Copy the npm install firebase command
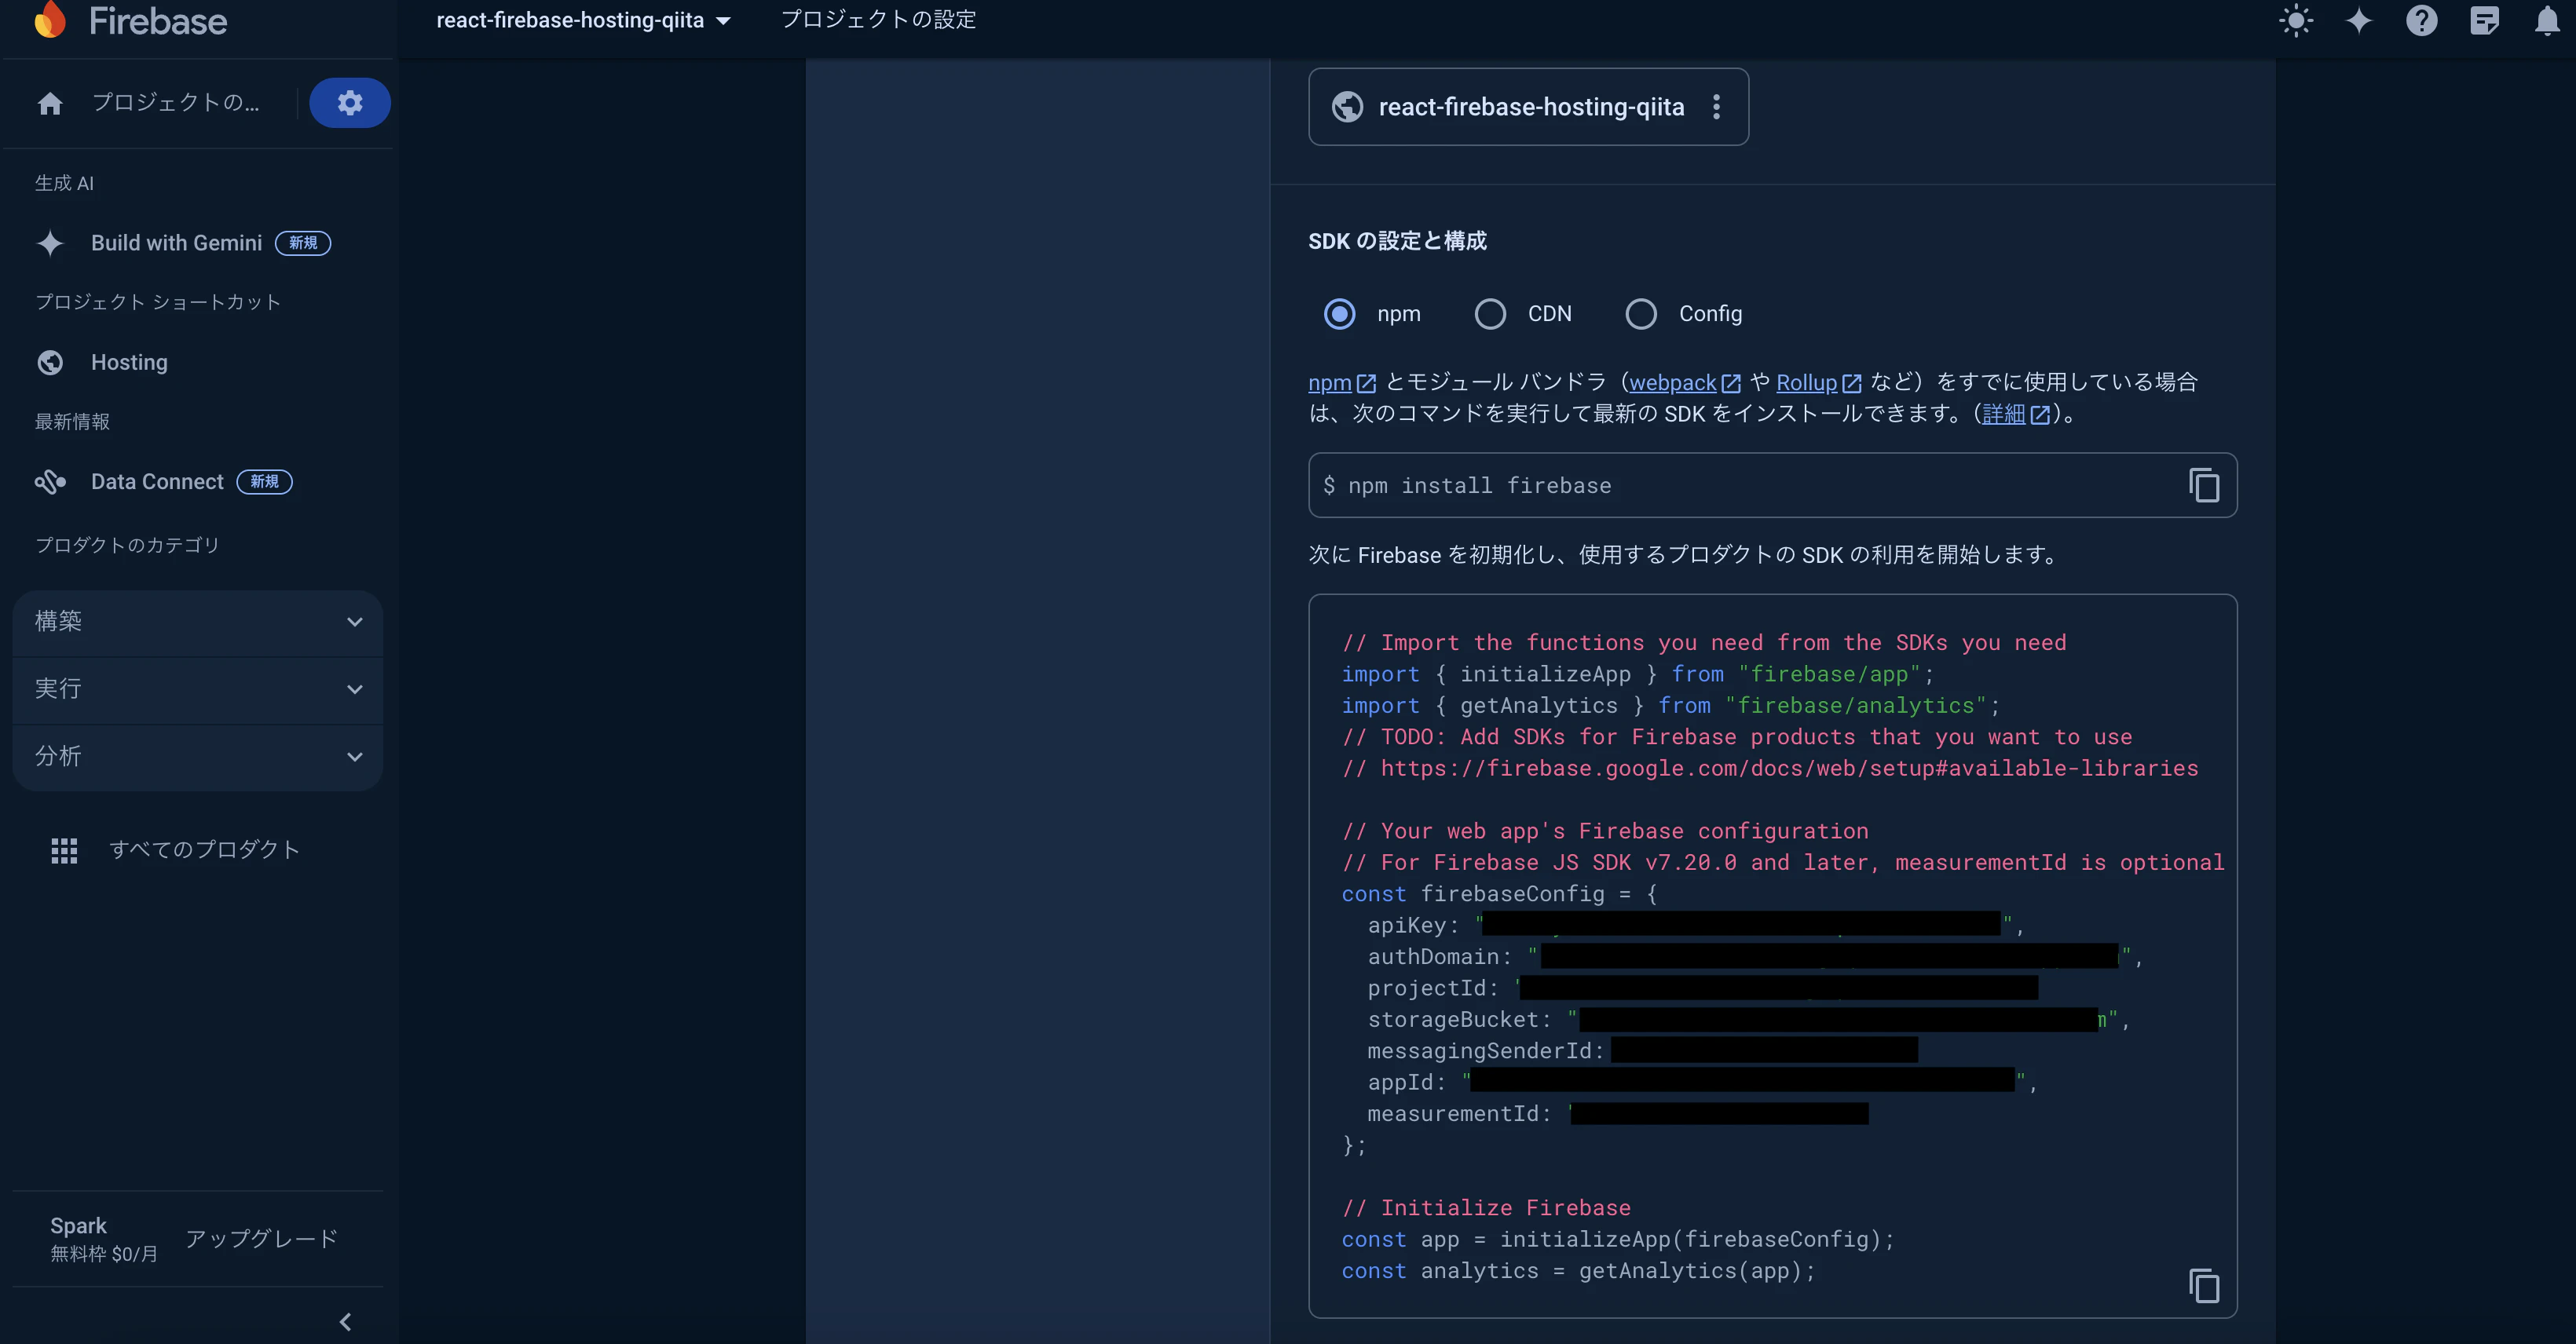This screenshot has width=2576, height=1344. pyautogui.click(x=2204, y=486)
